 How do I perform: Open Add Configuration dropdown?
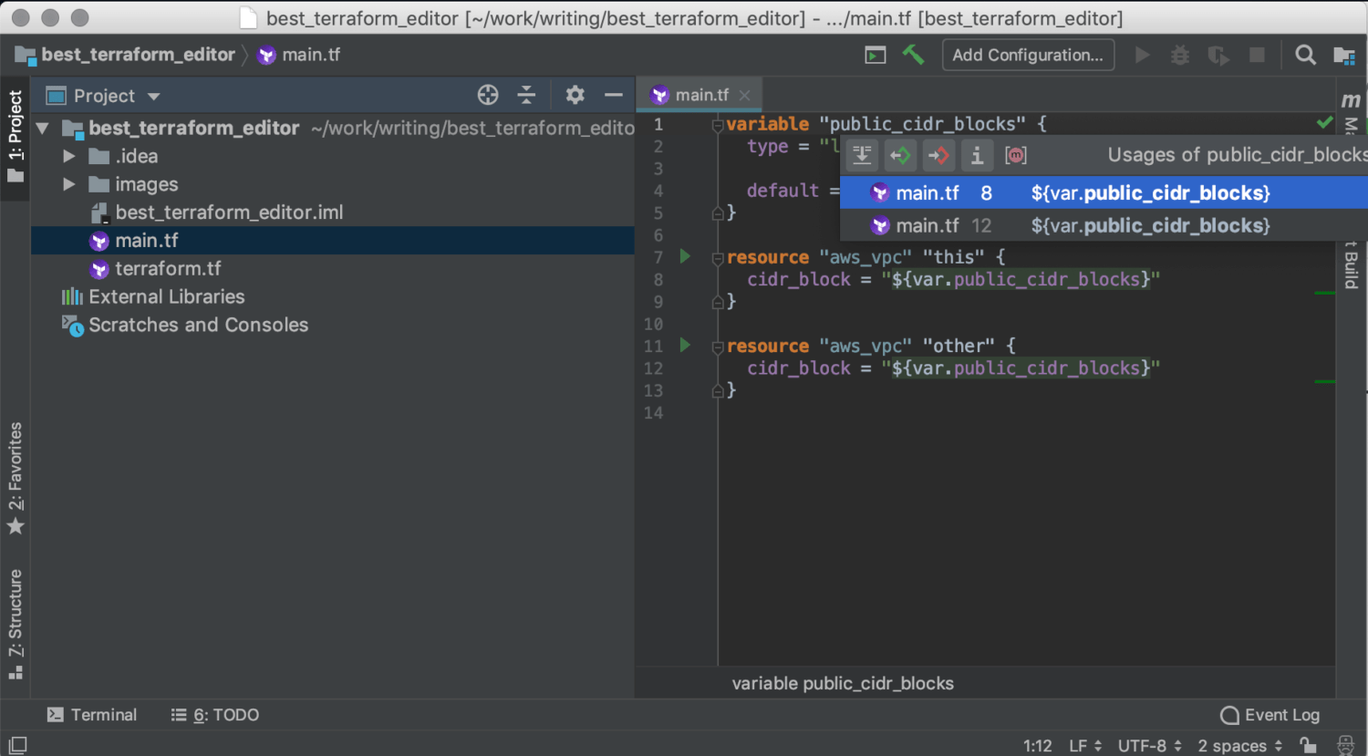1028,55
